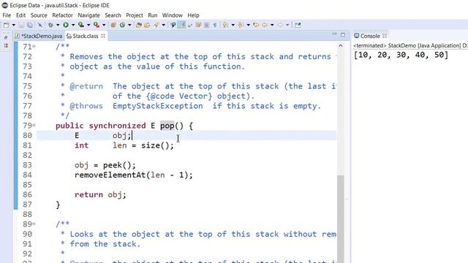
Task: Open the Coverage dropdown arrow
Action: pos(88,25)
